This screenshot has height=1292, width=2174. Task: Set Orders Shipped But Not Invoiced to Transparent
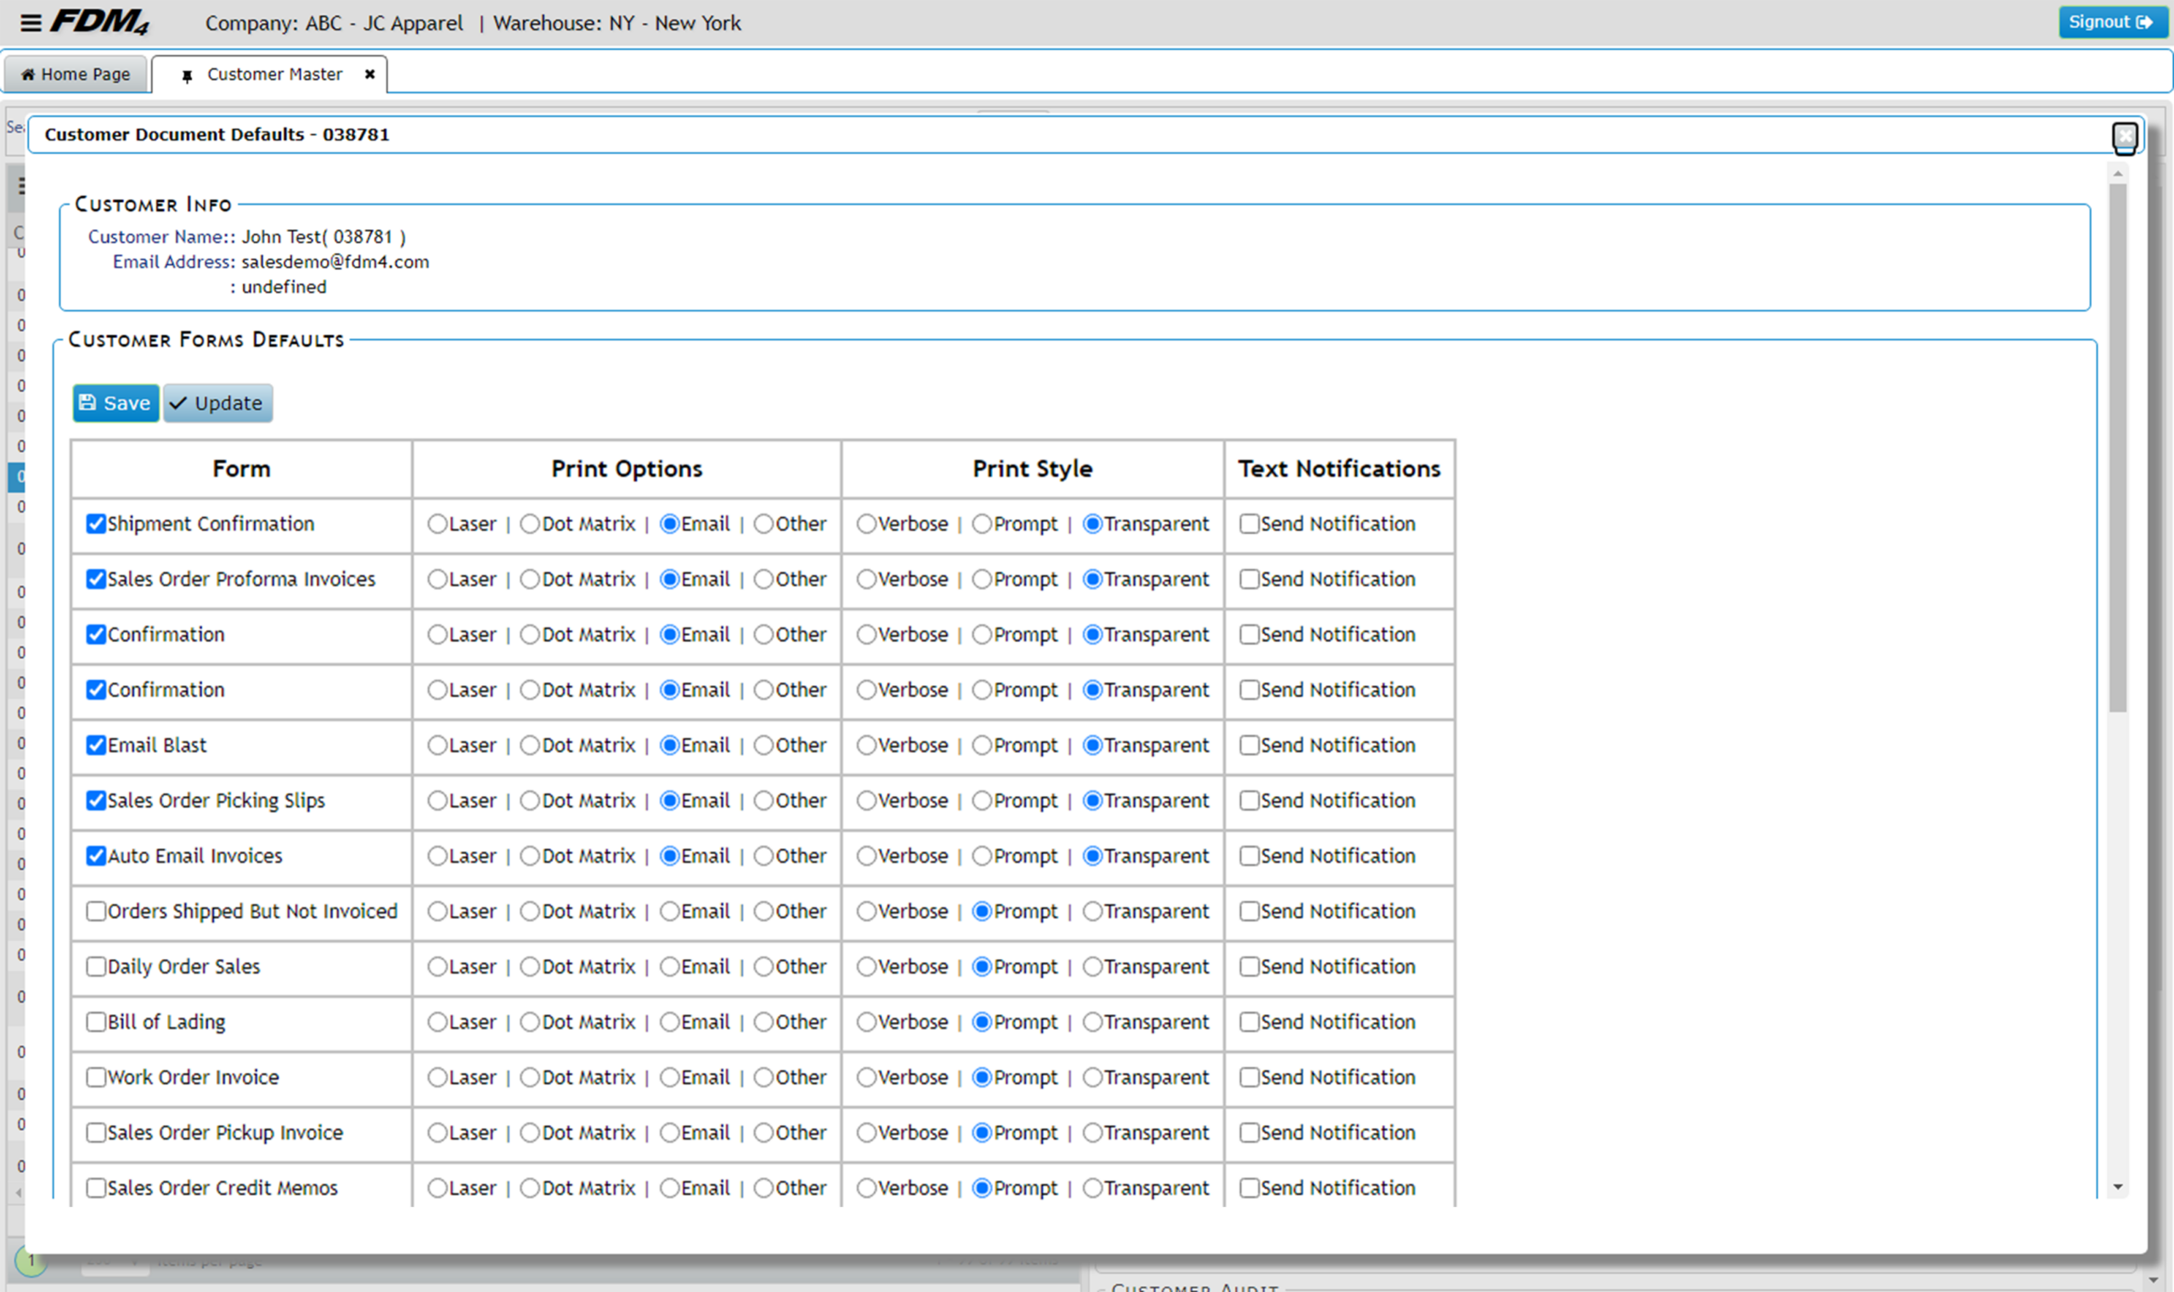(1092, 912)
